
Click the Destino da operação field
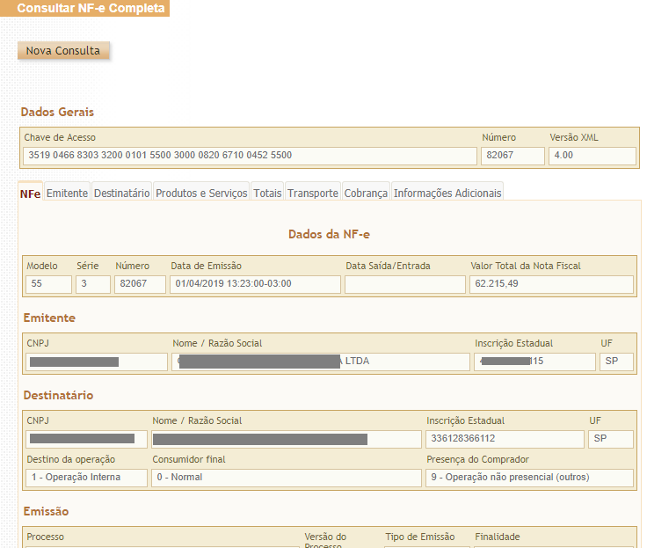(85, 478)
